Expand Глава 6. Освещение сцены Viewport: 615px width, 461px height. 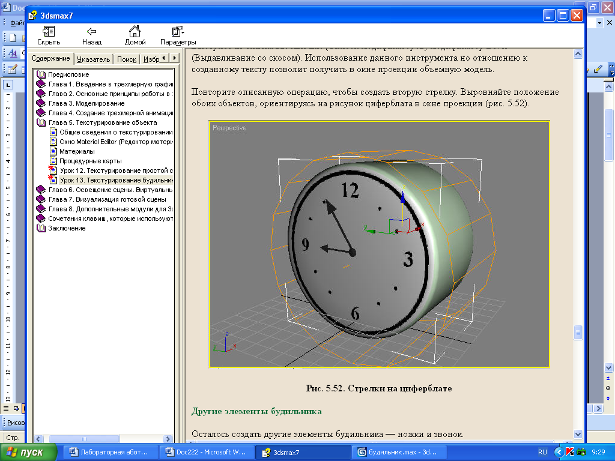[x=111, y=190]
